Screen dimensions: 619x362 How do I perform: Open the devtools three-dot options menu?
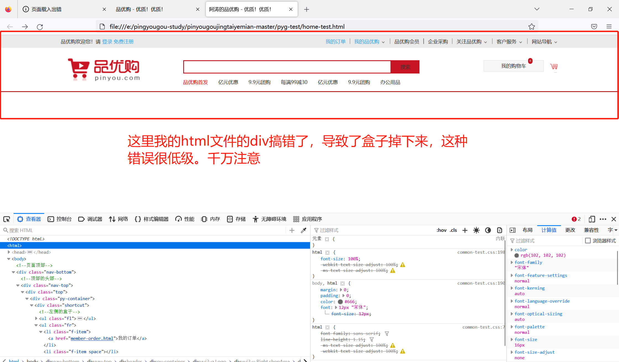point(603,219)
